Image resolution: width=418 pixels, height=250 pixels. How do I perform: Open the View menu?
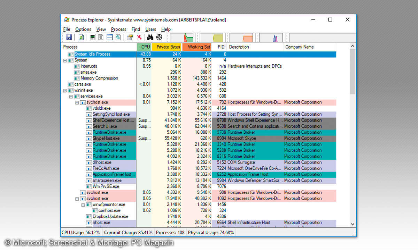(101, 29)
